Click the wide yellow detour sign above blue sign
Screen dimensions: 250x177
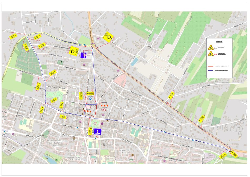(90, 94)
